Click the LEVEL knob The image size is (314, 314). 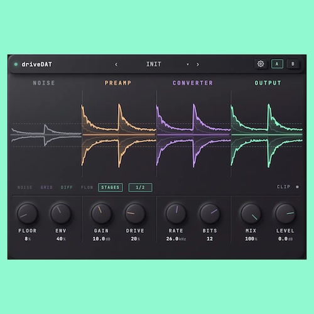pyautogui.click(x=285, y=214)
